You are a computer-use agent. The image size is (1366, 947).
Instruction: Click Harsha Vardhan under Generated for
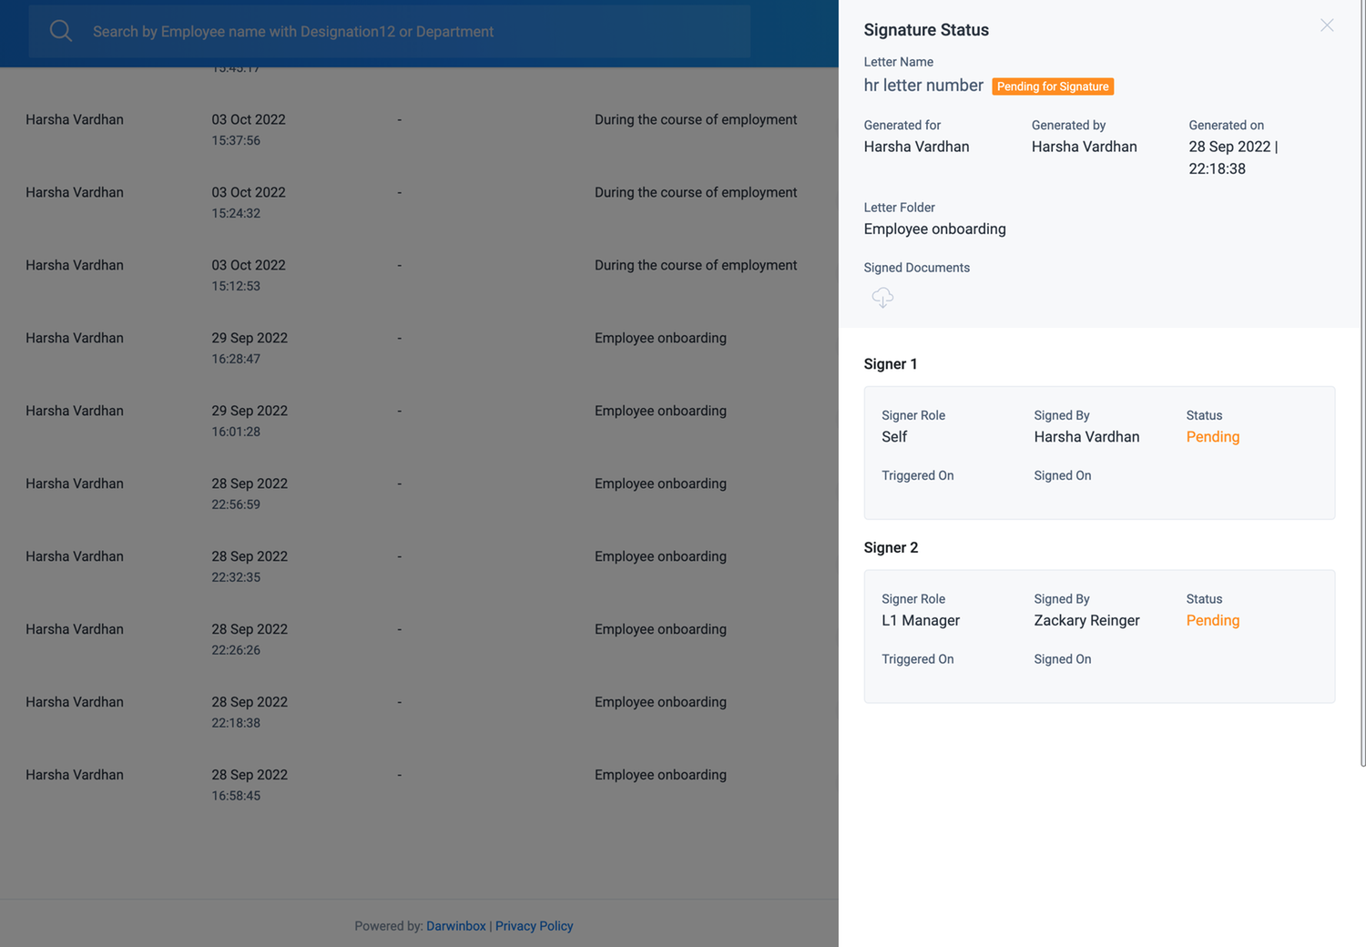[916, 146]
